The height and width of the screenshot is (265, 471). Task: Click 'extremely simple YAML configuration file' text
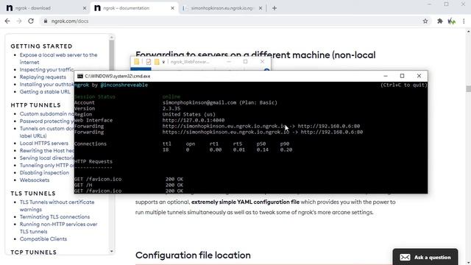245,202
